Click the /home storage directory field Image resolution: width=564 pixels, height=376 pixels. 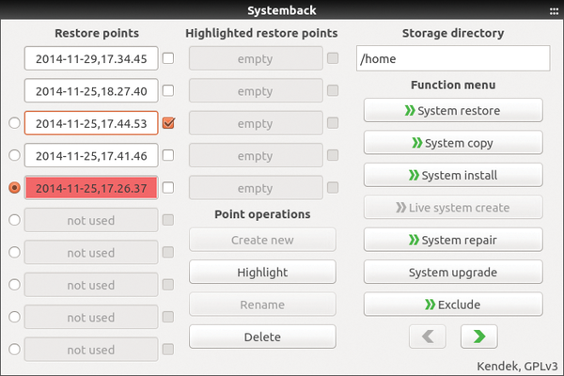(453, 58)
